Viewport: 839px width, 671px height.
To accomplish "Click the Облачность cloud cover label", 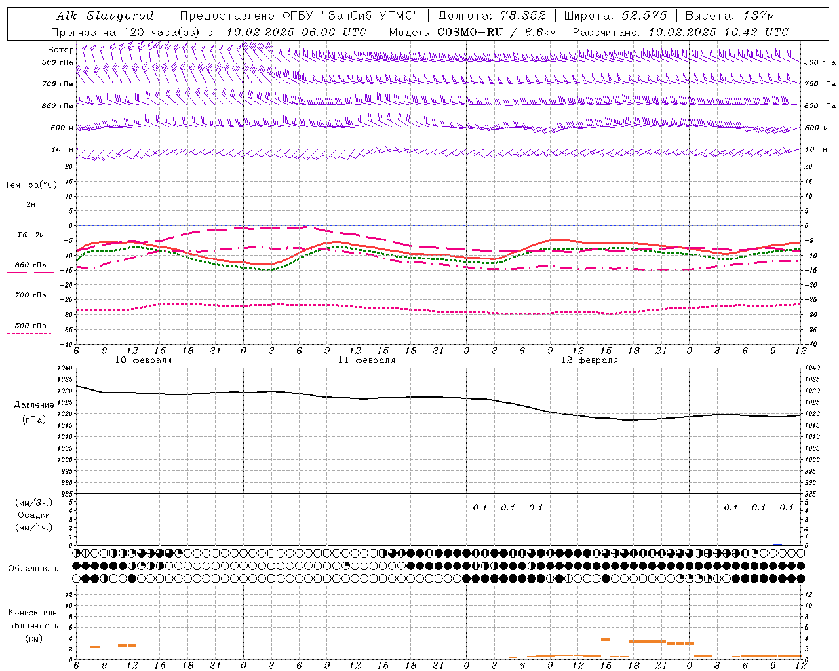I will coord(33,568).
